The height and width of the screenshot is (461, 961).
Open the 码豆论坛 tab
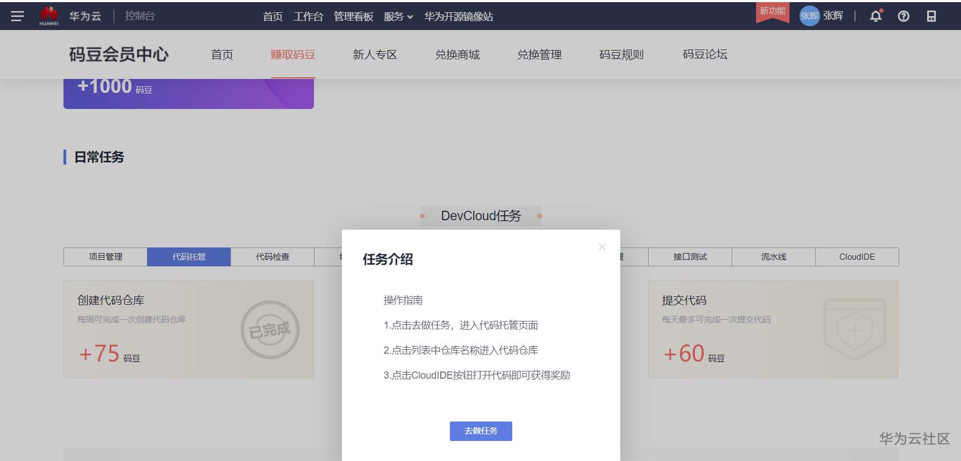pyautogui.click(x=705, y=54)
